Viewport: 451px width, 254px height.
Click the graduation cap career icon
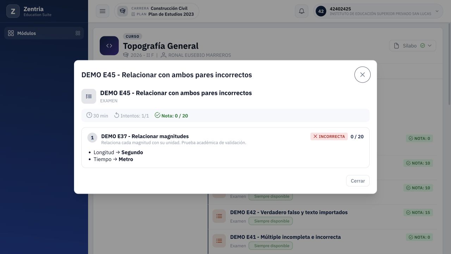click(x=123, y=11)
